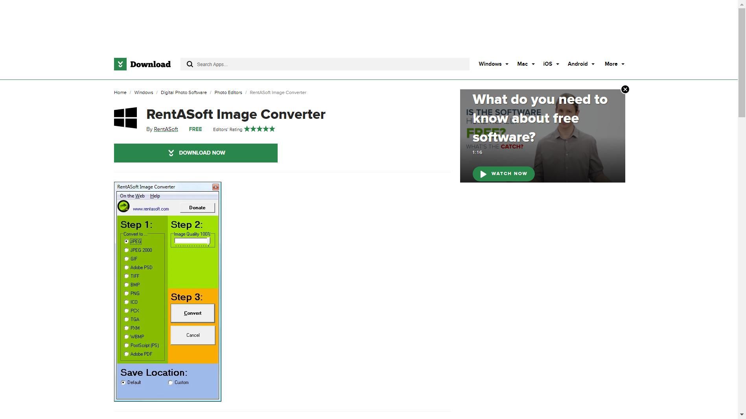Select the BMP radio button
The width and height of the screenshot is (746, 419).
[126, 284]
